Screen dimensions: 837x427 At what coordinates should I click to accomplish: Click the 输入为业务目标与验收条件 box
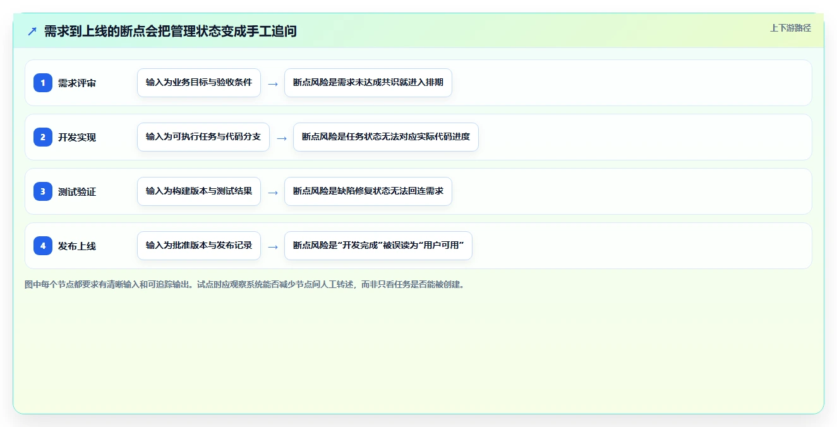click(x=199, y=83)
